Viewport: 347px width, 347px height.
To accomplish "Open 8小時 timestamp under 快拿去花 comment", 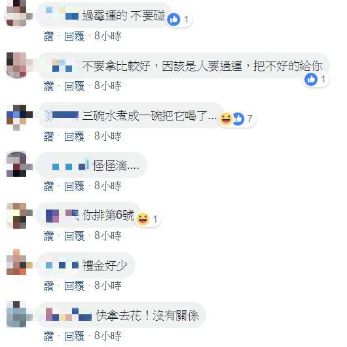I will pos(107,336).
